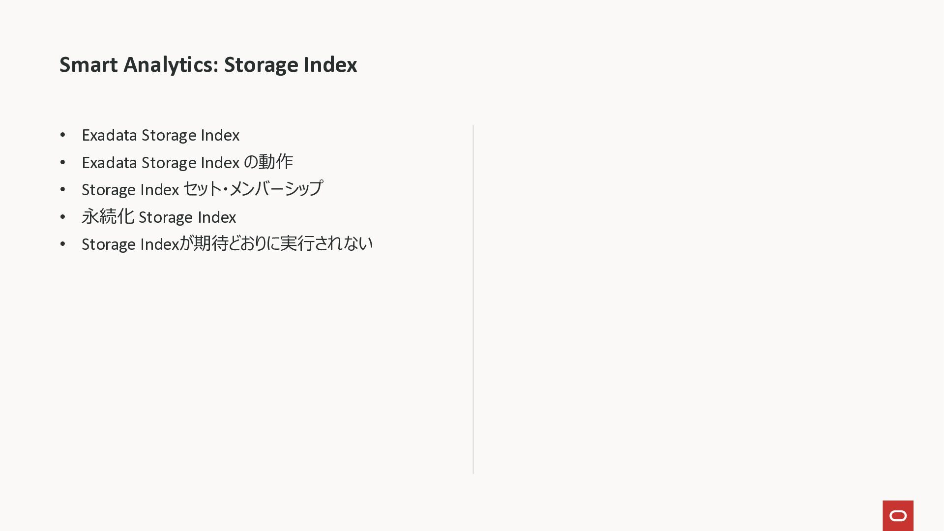Click the bullet dot beside 'Exadata Storage Index の動作'
The image size is (944, 531).
tap(62, 162)
